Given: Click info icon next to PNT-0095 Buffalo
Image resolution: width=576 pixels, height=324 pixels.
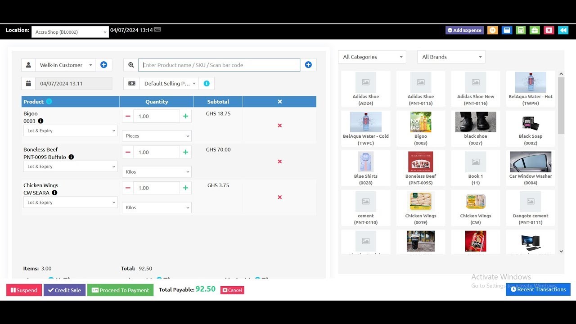Looking at the screenshot, I should coord(71,157).
